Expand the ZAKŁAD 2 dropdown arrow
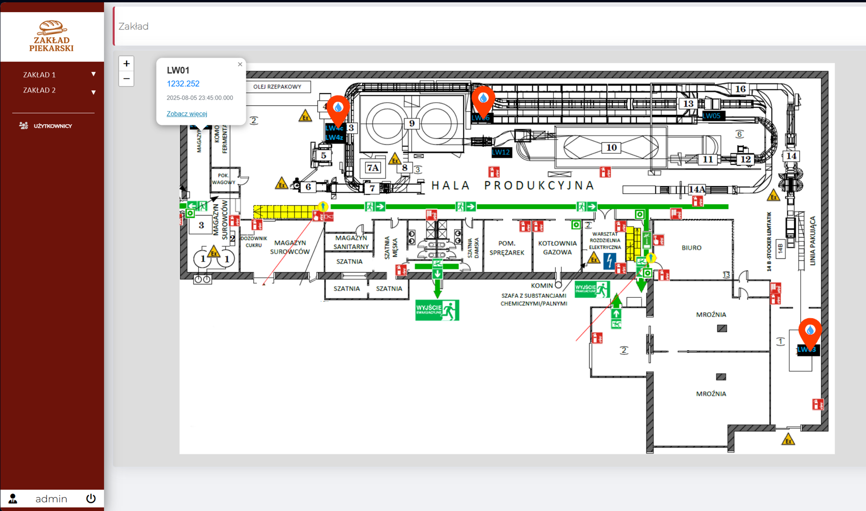866x511 pixels. pyautogui.click(x=93, y=92)
